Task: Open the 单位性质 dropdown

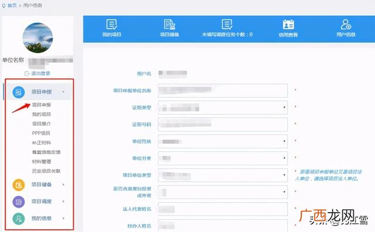Action: [223, 141]
